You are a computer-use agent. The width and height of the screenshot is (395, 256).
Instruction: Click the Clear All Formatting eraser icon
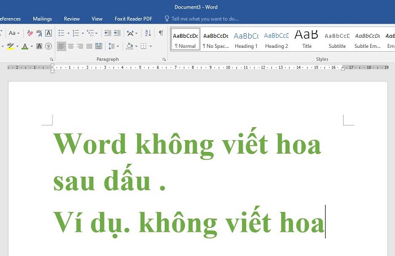point(30,33)
